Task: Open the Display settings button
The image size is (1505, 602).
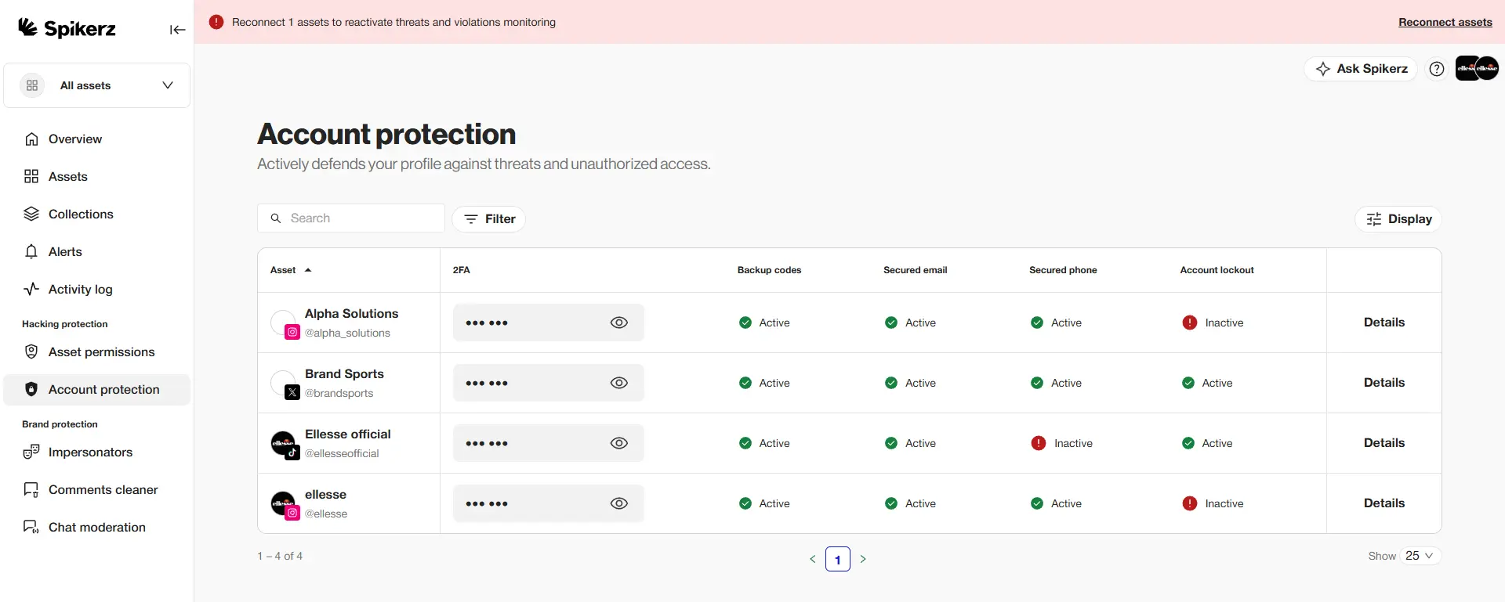Action: click(1398, 219)
